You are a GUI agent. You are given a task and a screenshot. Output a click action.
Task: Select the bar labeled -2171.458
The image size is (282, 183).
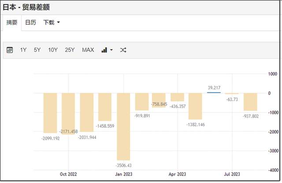click(x=68, y=113)
